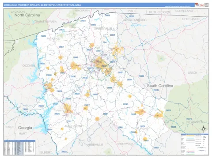Select ZIP code 29657 label

pos(63,73)
